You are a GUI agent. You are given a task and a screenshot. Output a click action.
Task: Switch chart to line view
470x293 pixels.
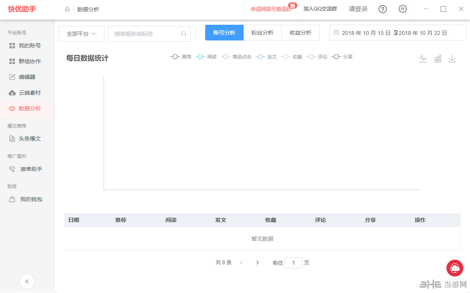point(423,59)
